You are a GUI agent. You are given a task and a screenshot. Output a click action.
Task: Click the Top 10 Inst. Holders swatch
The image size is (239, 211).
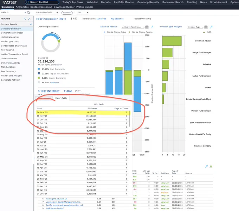(x=39, y=73)
